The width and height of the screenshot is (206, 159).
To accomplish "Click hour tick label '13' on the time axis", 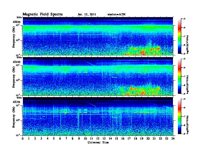I will click(x=104, y=138).
